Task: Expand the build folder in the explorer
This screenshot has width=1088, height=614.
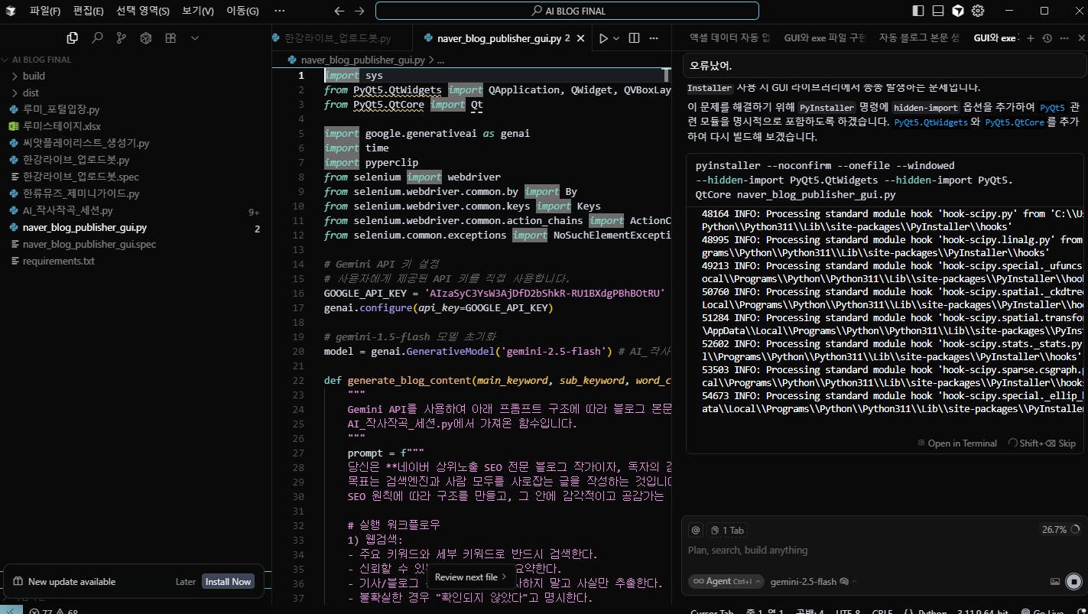Action: coord(34,76)
